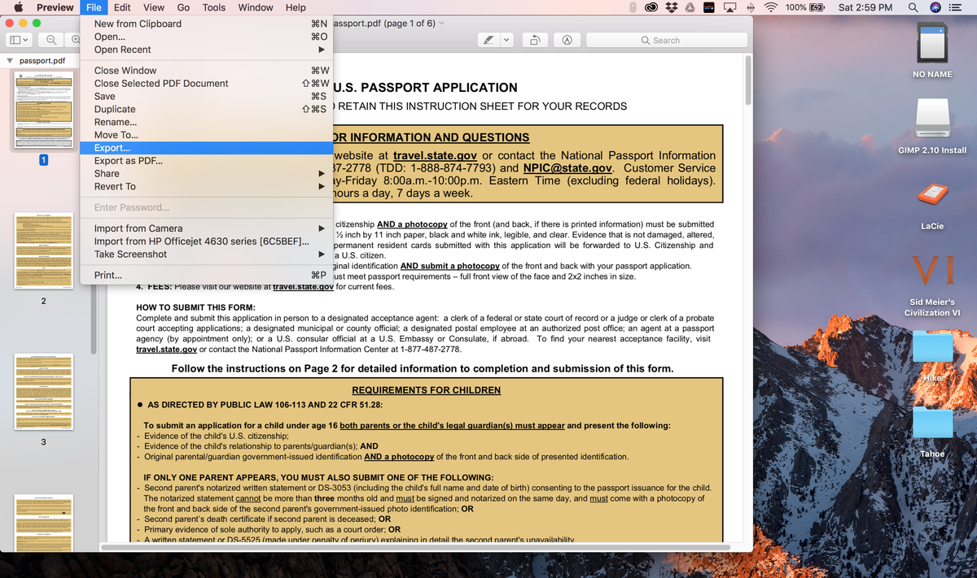Screen dimensions: 977x578
Task: Open the Tools menu
Action: click(x=214, y=7)
